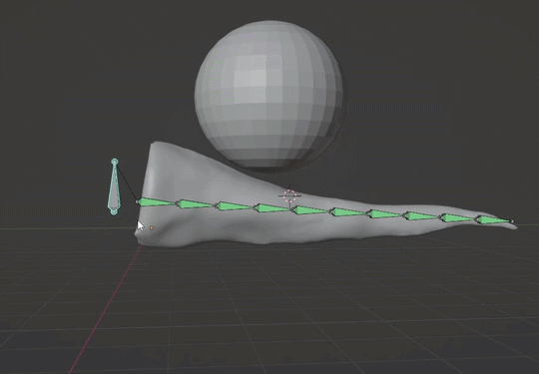This screenshot has width=539, height=374.
Task: Select the highlighted cyan control bone
Action: [x=115, y=187]
